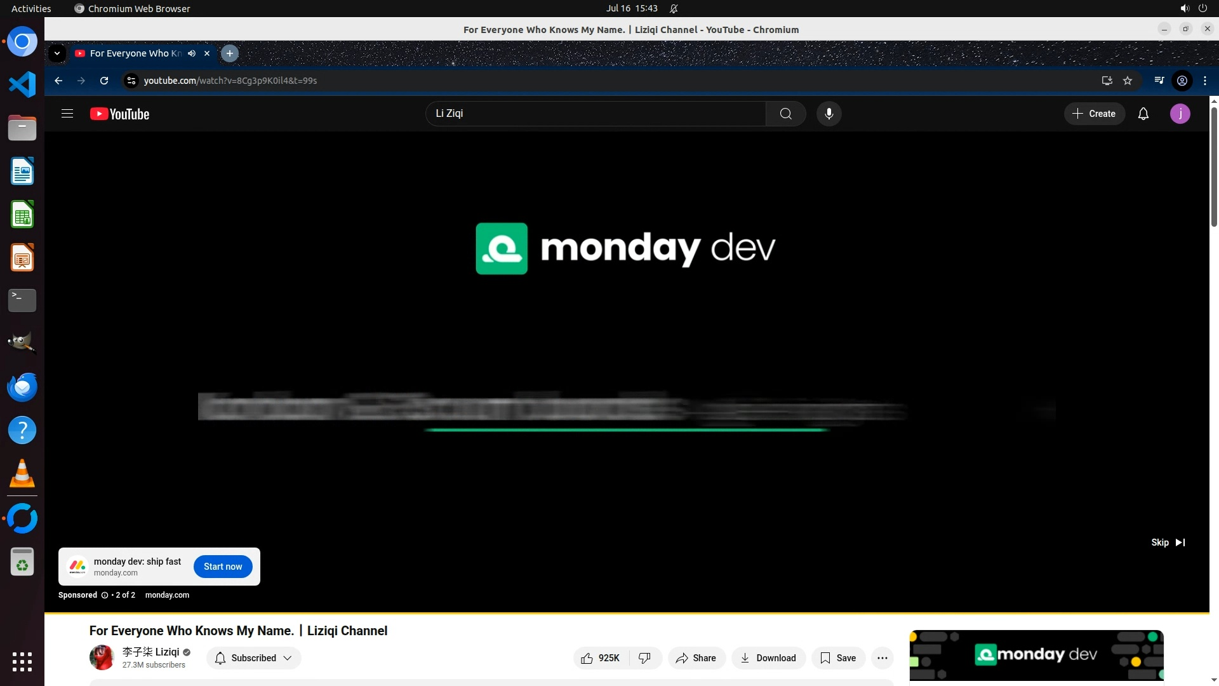Open the tab search dropdown arrow
Image resolution: width=1219 pixels, height=686 pixels.
[x=57, y=53]
